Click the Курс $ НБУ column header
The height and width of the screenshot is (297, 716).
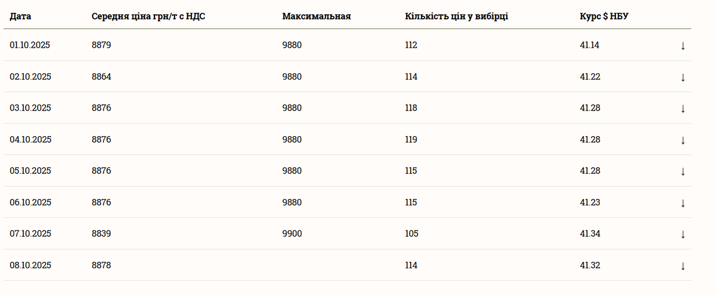pyautogui.click(x=604, y=16)
